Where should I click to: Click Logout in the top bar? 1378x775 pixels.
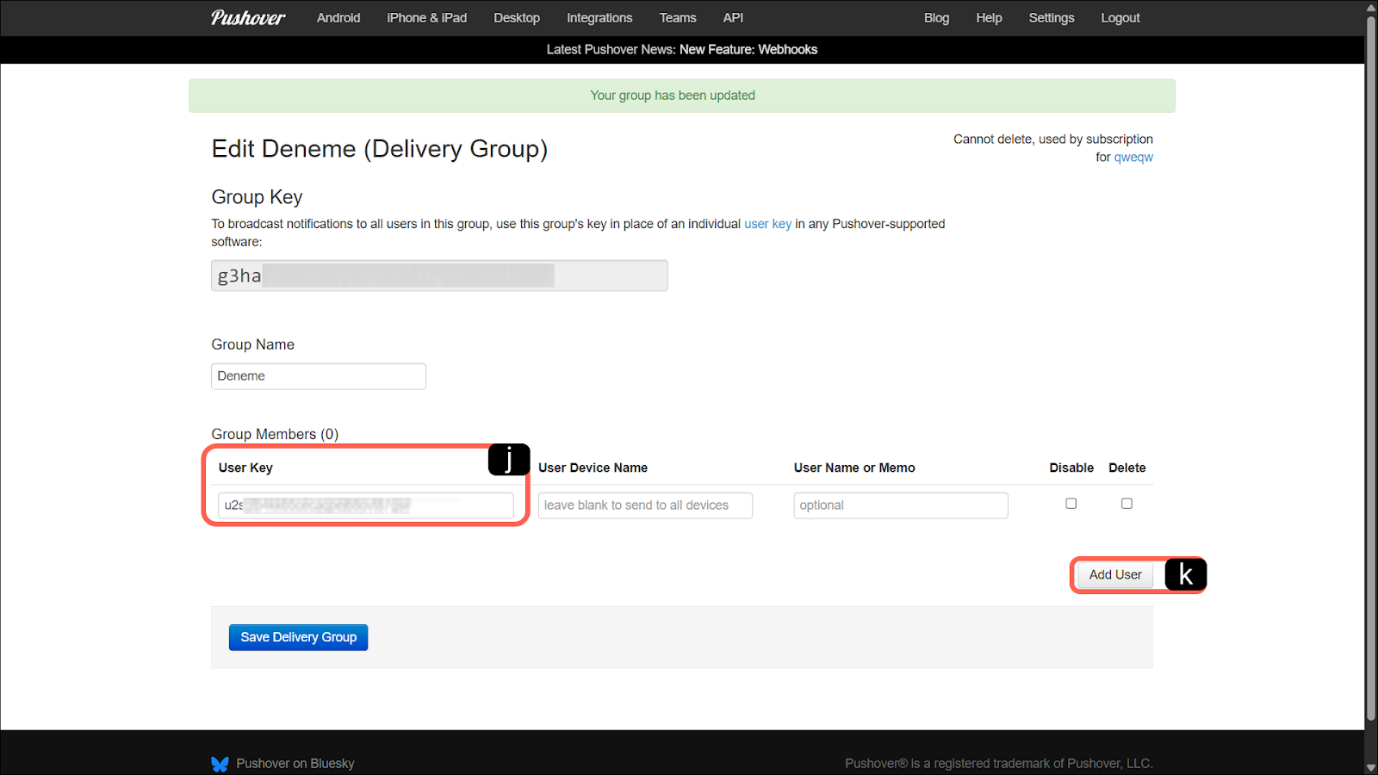click(1120, 18)
